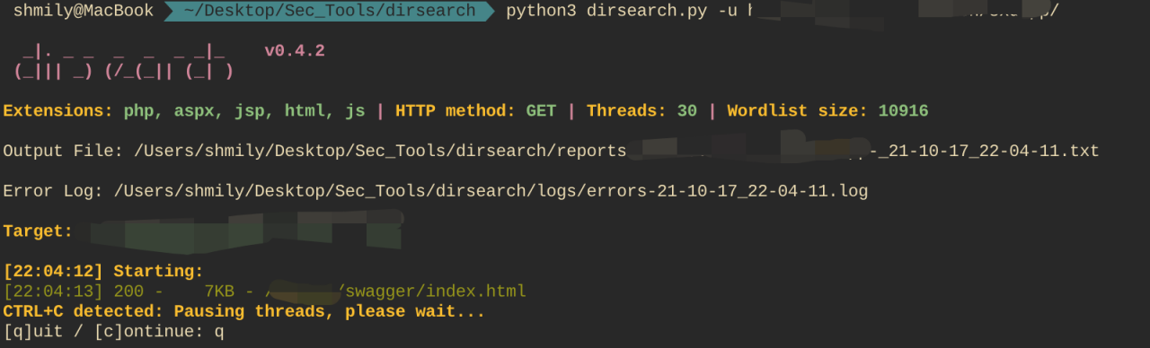Image resolution: width=1150 pixels, height=348 pixels.
Task: Click the CTRL+C detected pausing message
Action: (243, 312)
